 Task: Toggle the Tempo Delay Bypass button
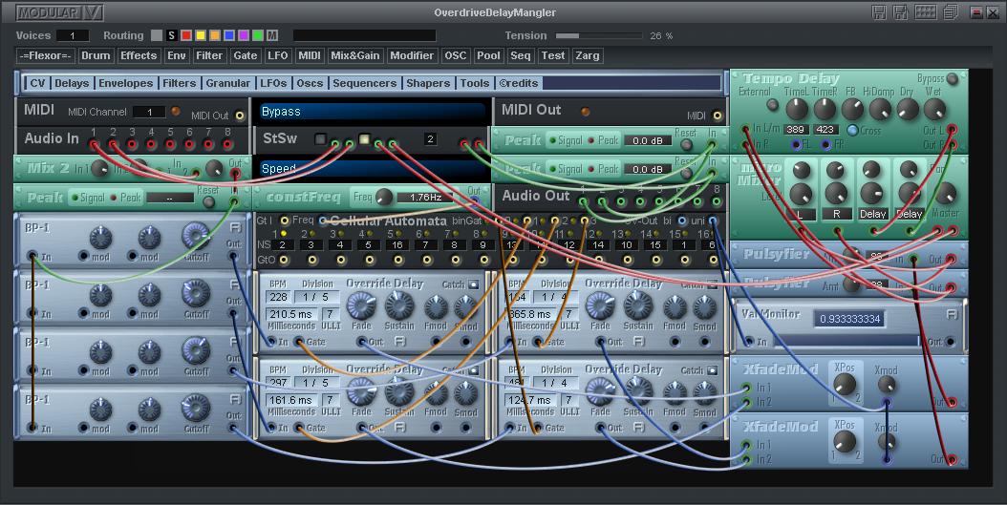tap(952, 79)
